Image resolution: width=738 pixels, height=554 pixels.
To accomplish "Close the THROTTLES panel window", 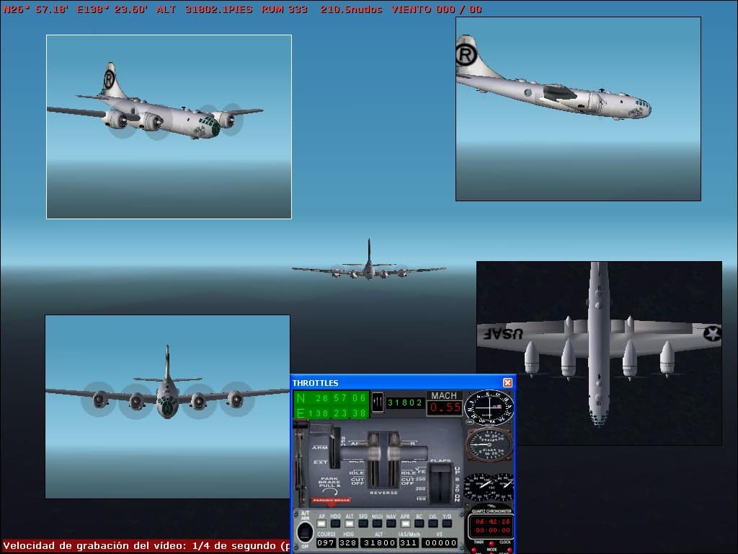I will point(507,383).
